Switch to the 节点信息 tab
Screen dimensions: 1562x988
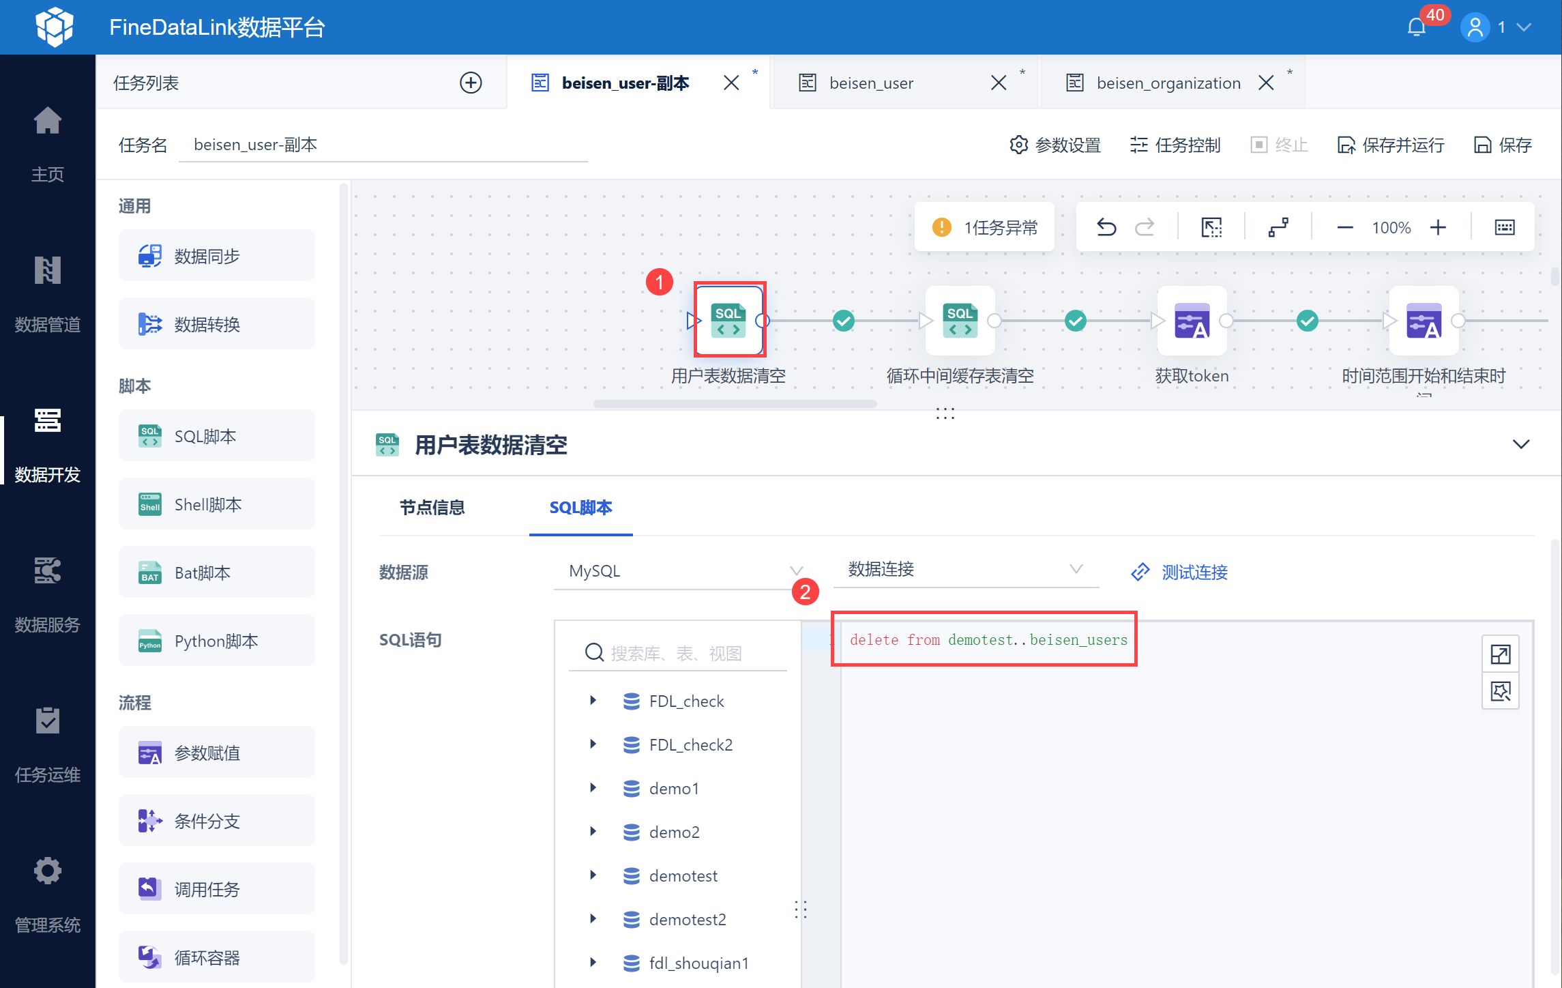pos(432,508)
